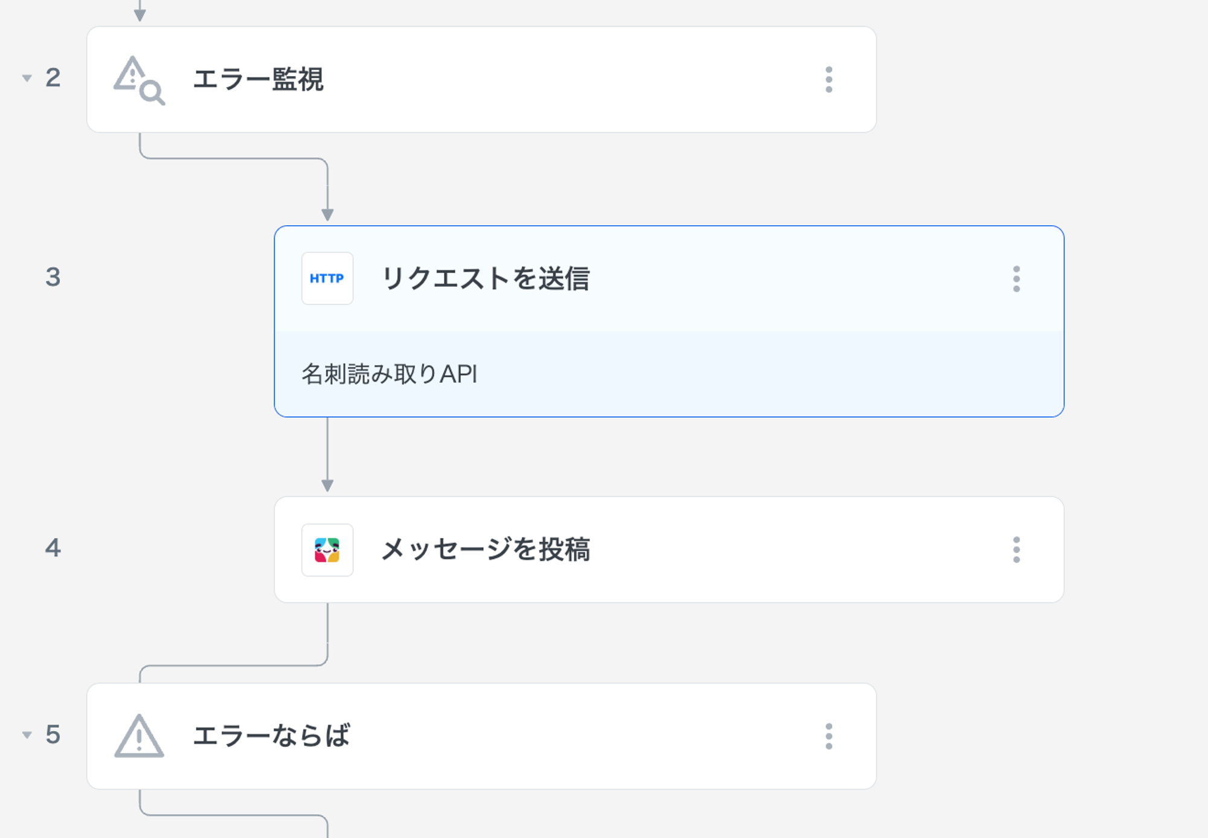Click the HTTP request icon
The height and width of the screenshot is (838, 1208).
[x=327, y=278]
